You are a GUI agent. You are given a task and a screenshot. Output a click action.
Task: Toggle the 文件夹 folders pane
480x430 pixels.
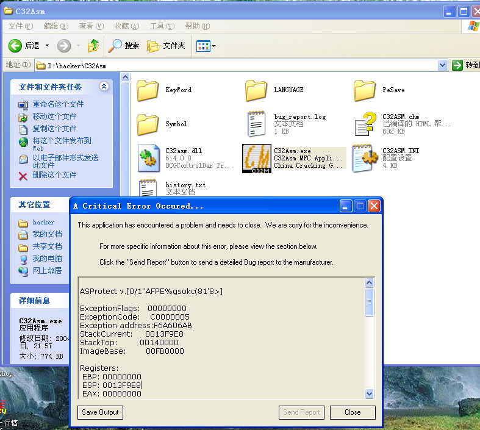tap(166, 46)
